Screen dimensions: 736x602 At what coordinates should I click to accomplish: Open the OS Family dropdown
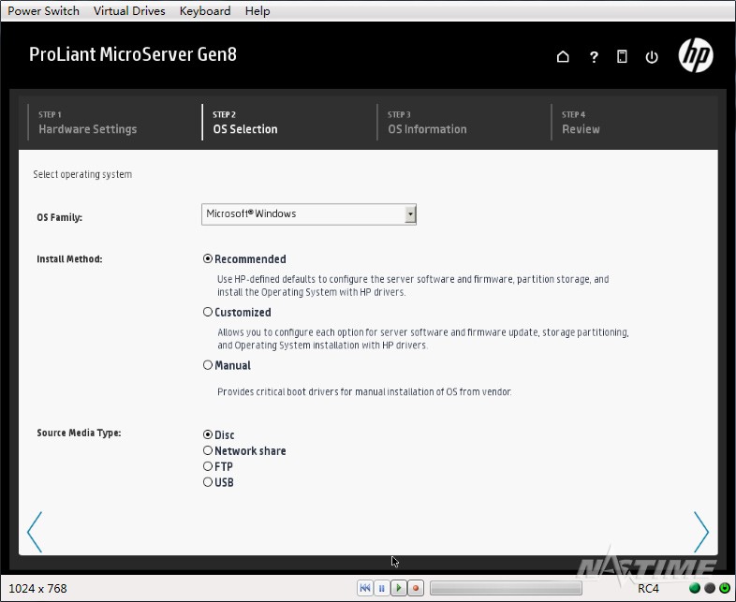(309, 214)
